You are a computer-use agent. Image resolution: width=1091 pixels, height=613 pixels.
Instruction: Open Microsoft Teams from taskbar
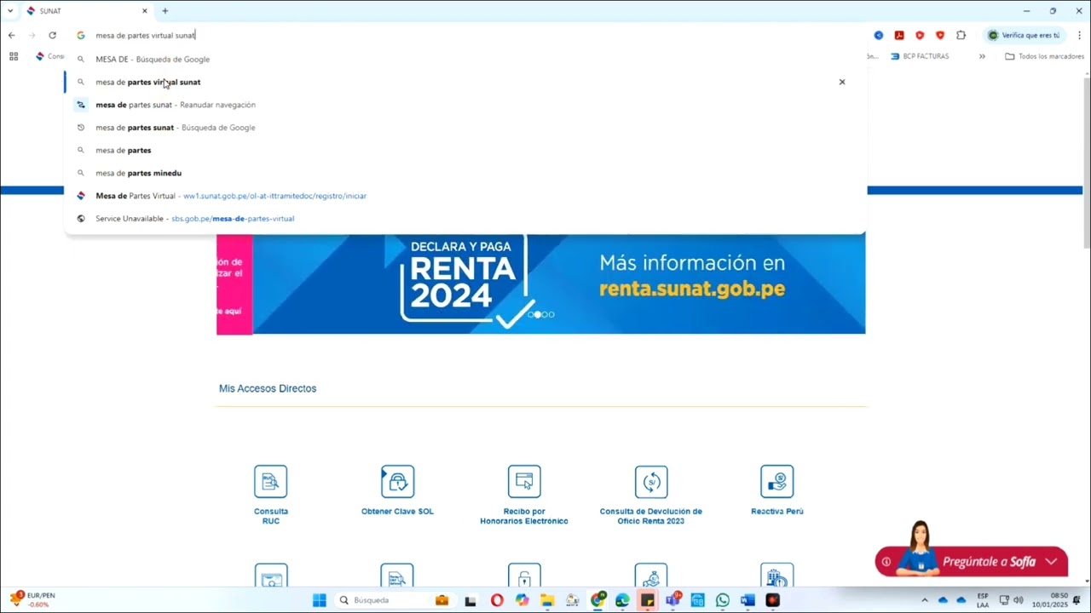click(x=672, y=600)
